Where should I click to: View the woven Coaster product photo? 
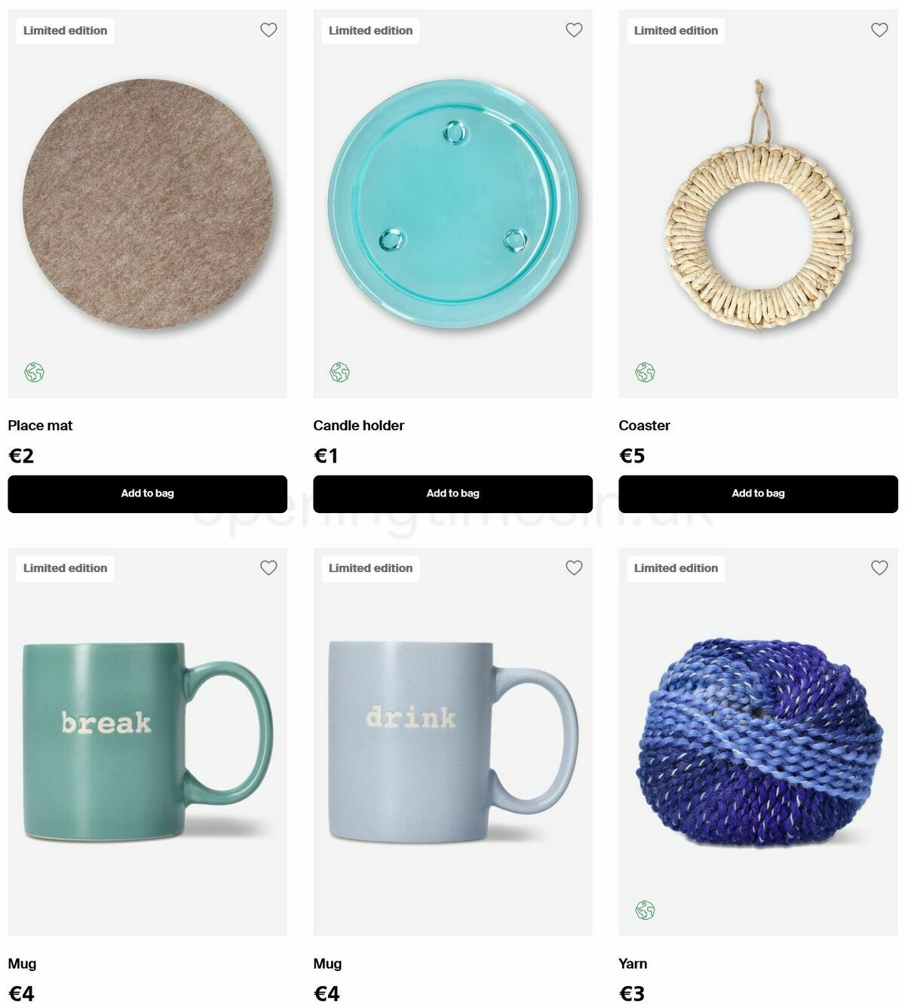coord(758,204)
